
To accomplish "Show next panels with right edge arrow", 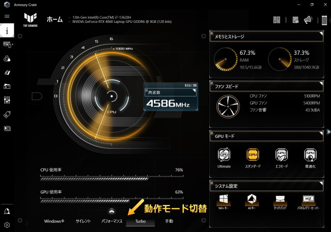I will point(328,132).
